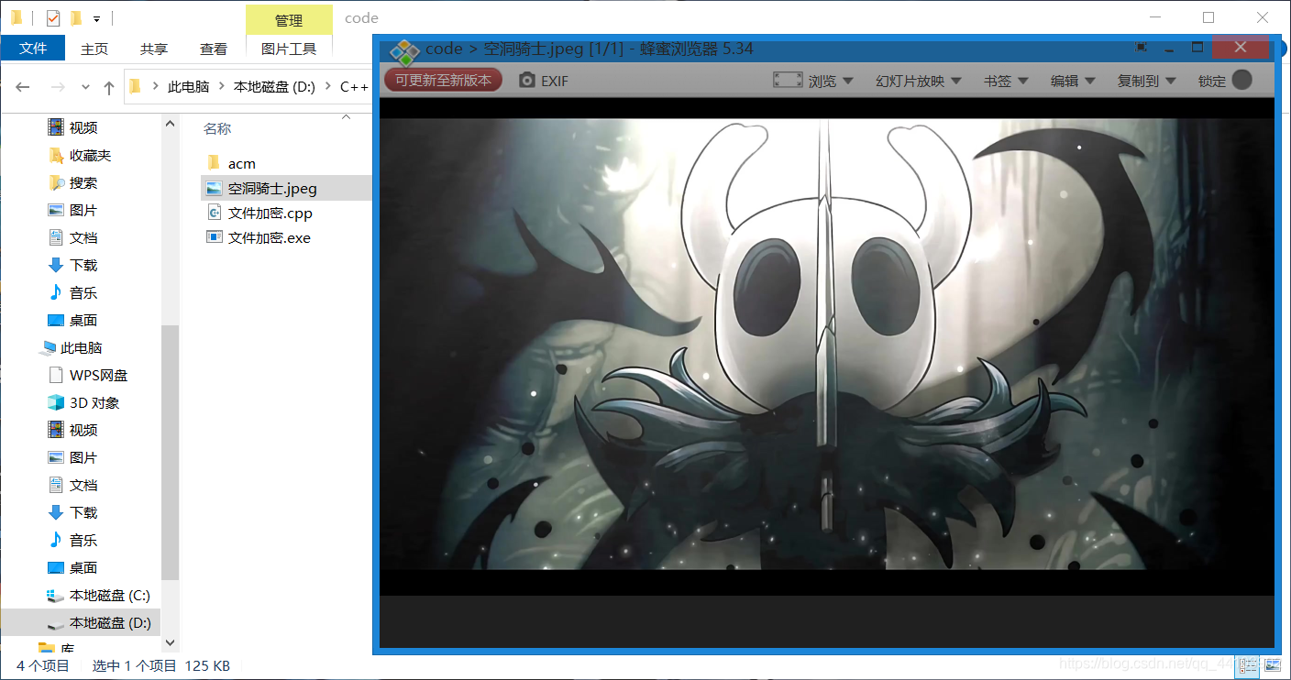This screenshot has width=1291, height=680.
Task: Click the viewer's colorful app logo
Action: pyautogui.click(x=404, y=51)
